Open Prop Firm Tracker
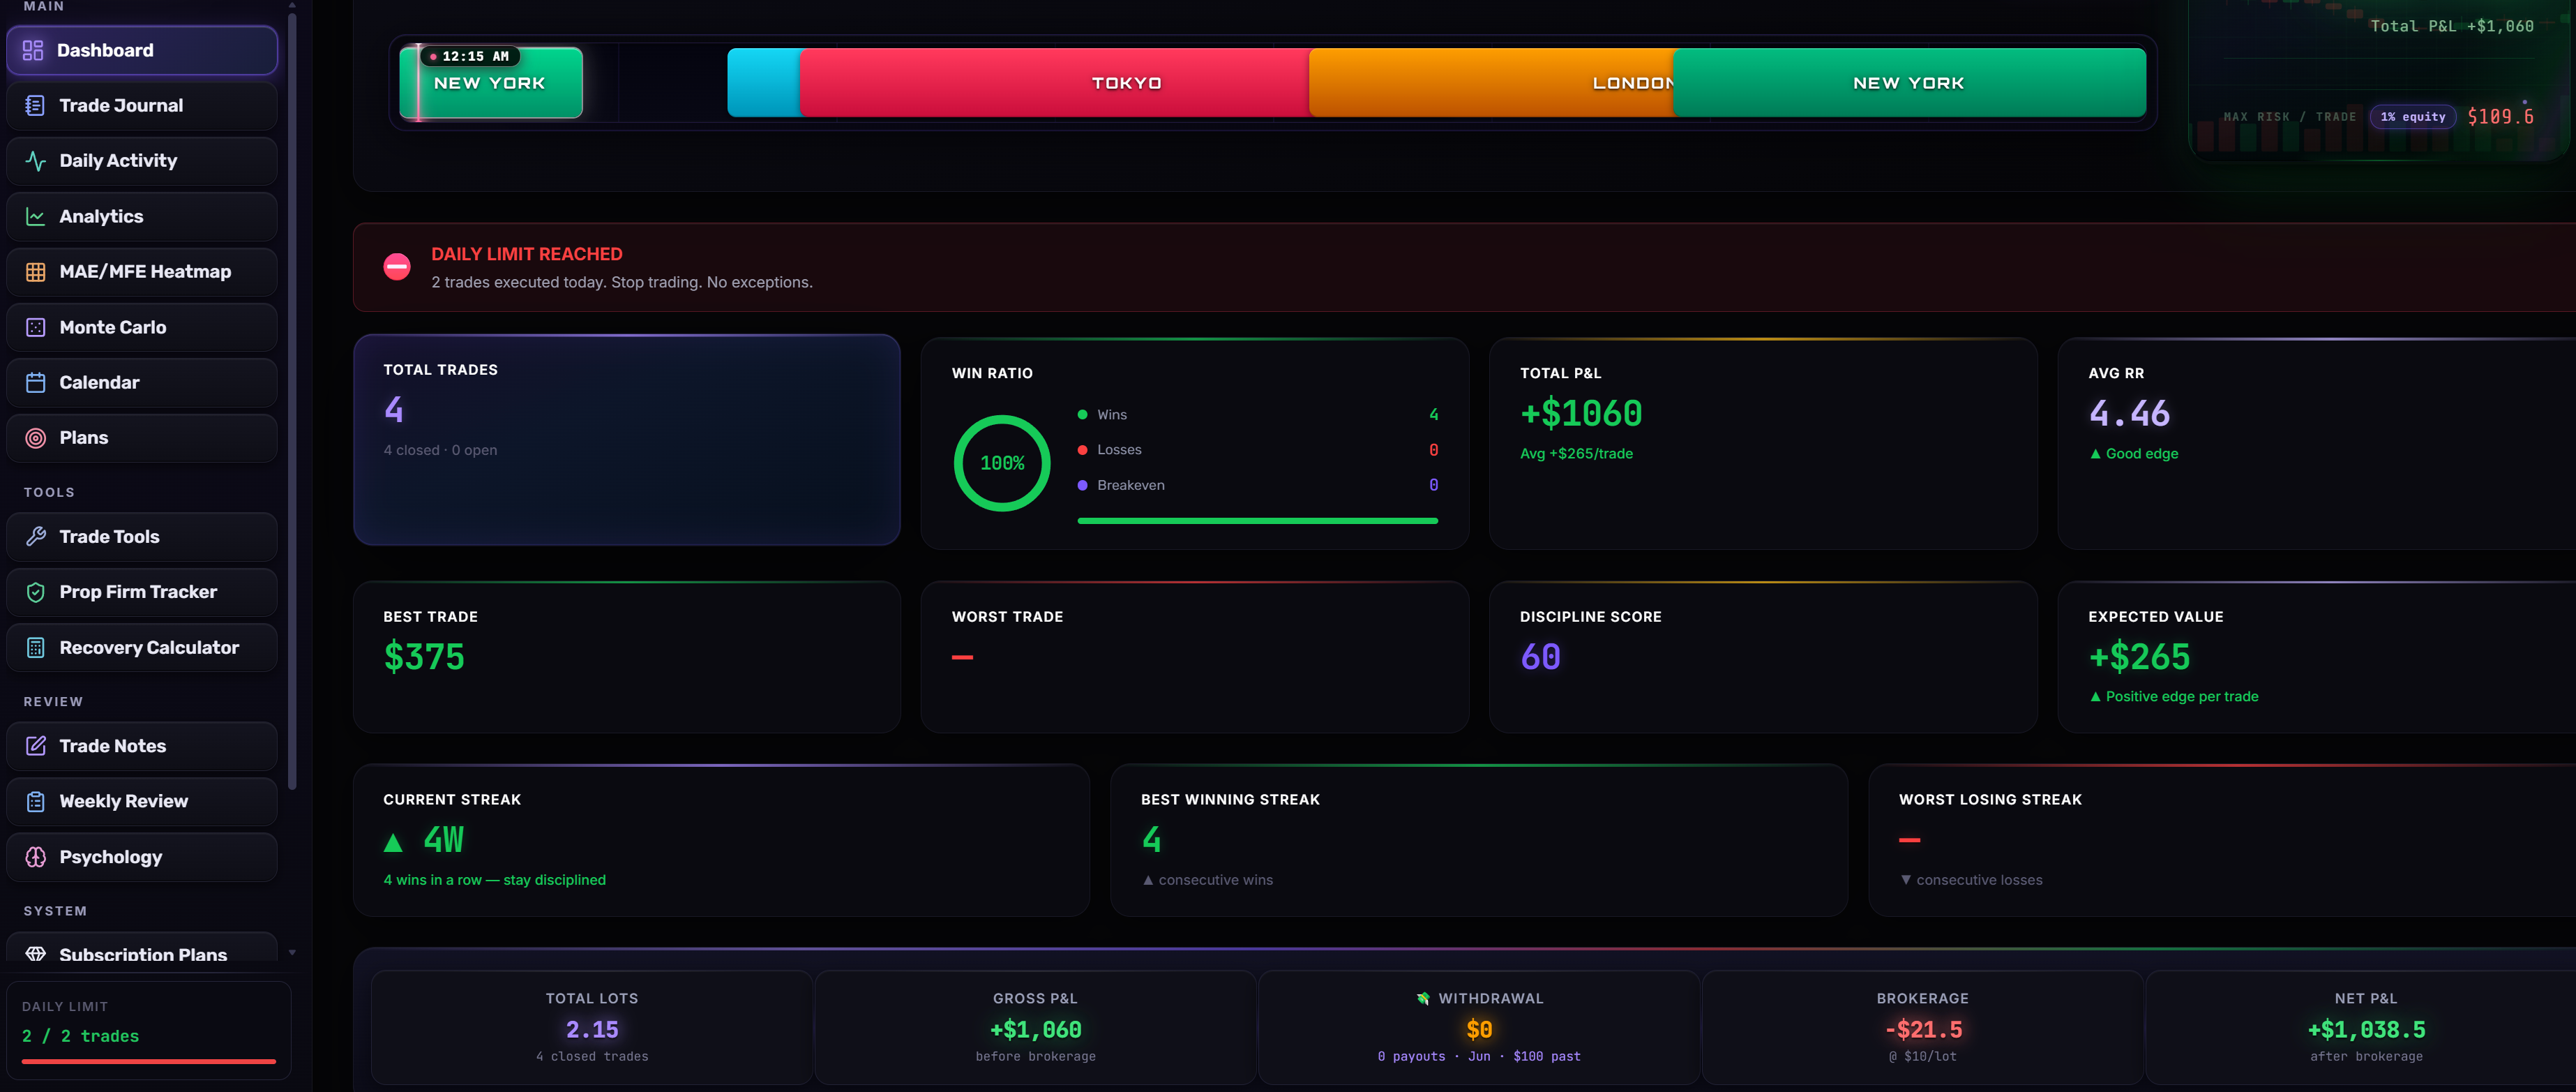The width and height of the screenshot is (2576, 1092). 142,592
